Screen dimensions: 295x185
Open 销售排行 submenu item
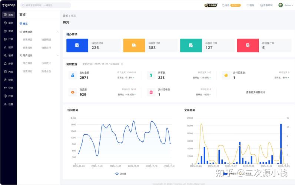pos(46,48)
